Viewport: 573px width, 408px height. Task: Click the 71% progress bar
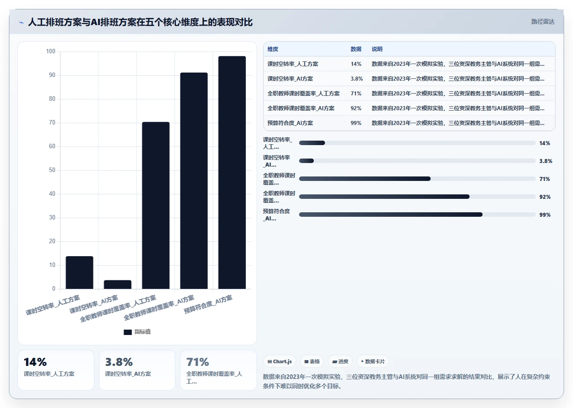(x=417, y=179)
